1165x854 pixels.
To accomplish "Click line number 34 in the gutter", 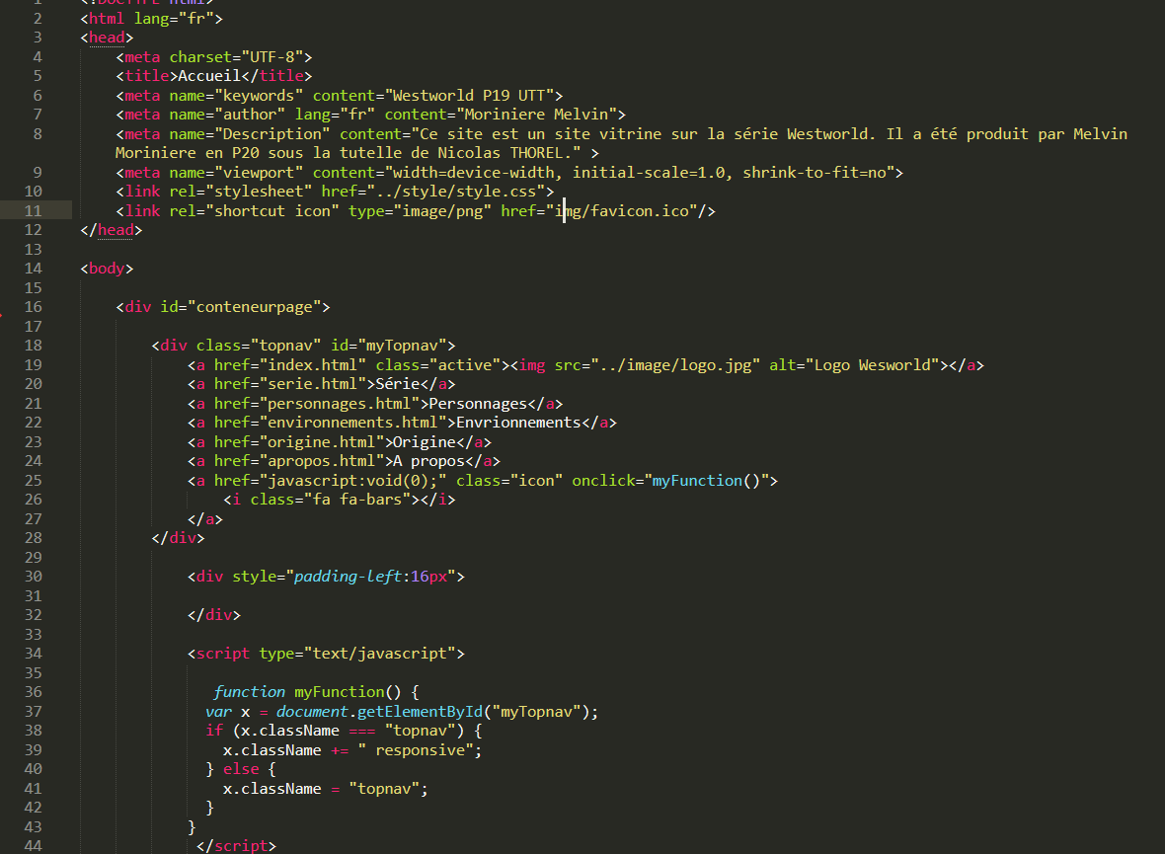I will [x=33, y=654].
